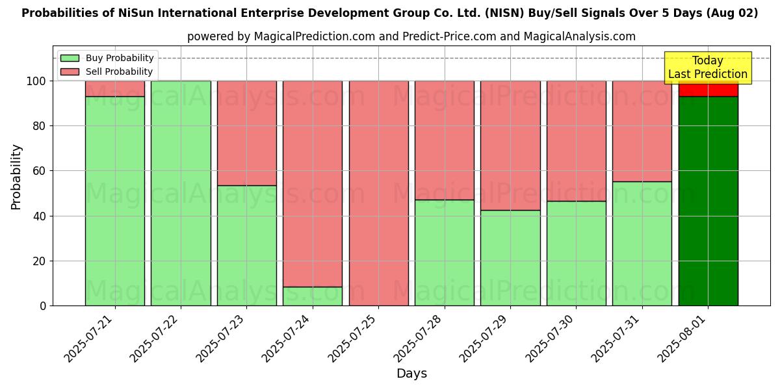Image resolution: width=780 pixels, height=390 pixels.
Task: Click the green buy segment for 2025-07-29
Action: pyautogui.click(x=510, y=258)
